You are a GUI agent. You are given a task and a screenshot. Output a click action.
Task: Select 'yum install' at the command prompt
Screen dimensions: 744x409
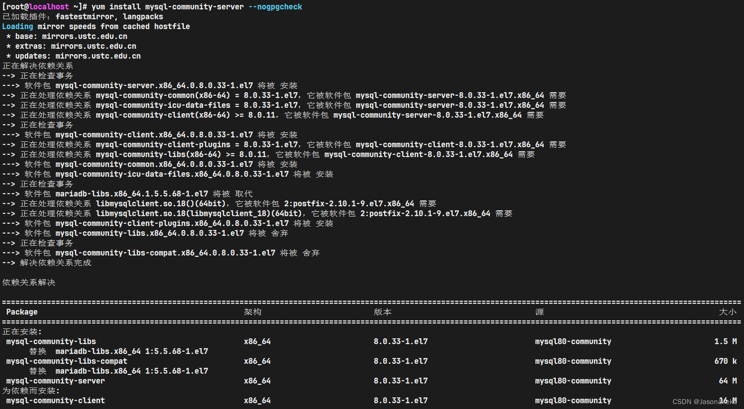tap(116, 7)
